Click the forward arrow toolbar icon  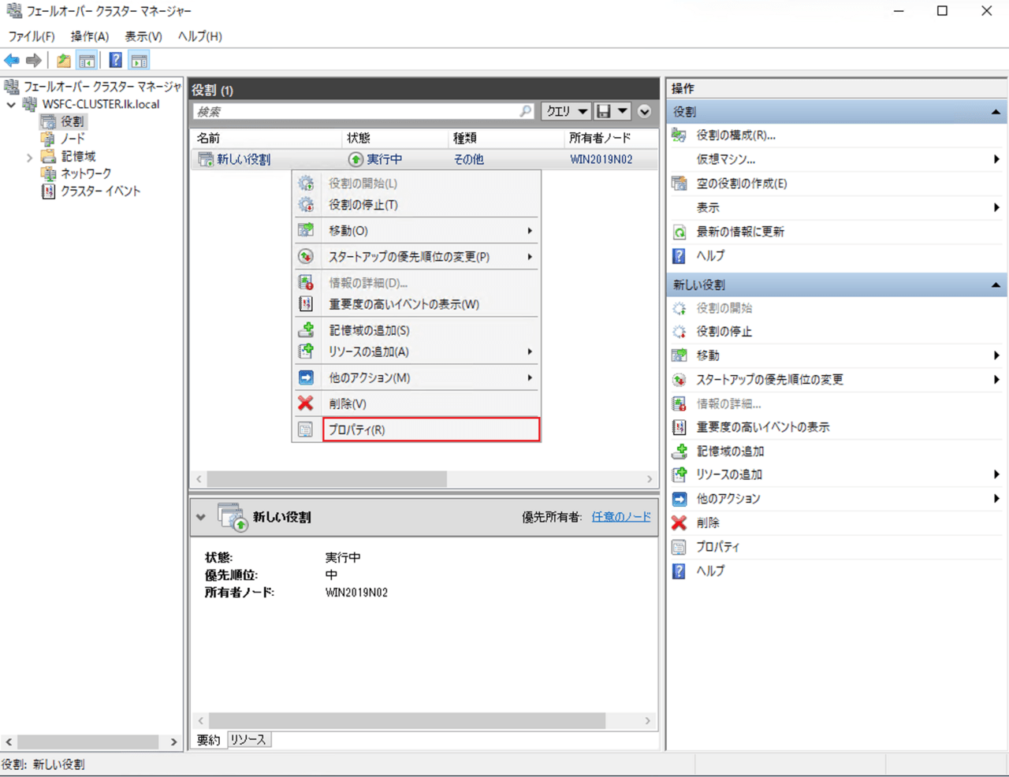[x=33, y=61]
